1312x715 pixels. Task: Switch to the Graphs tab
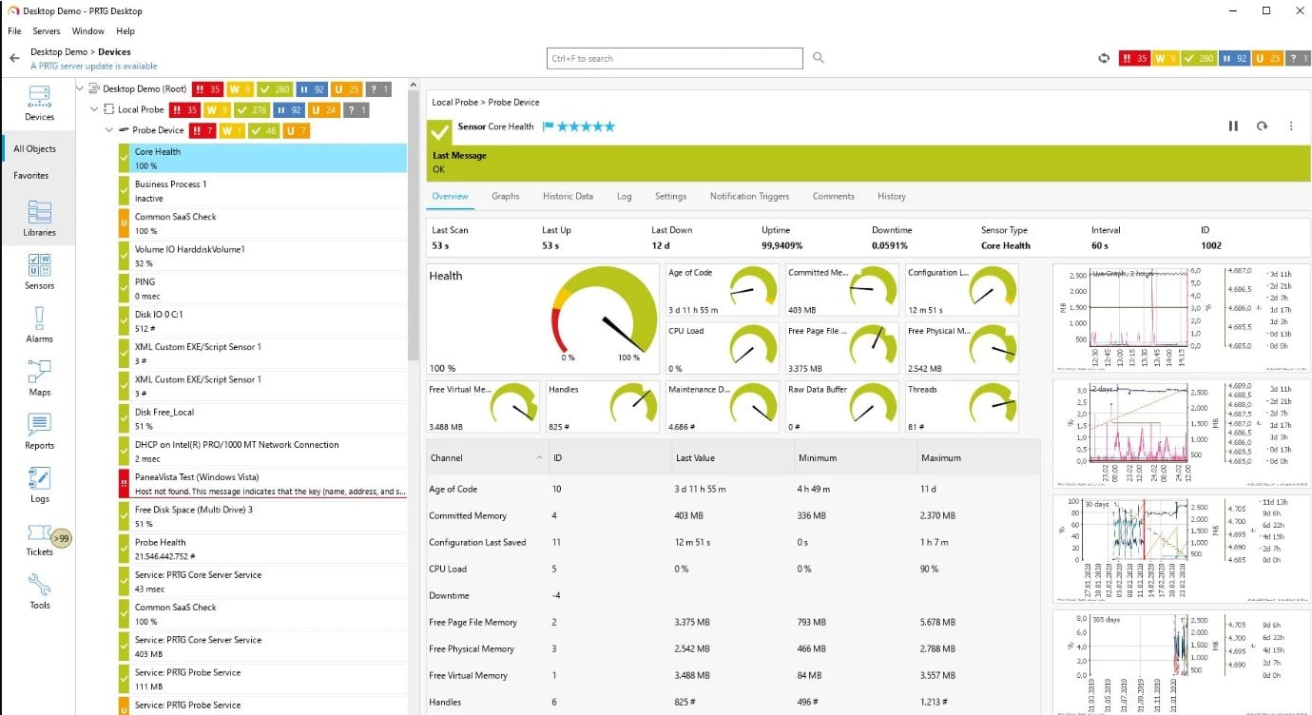pos(506,196)
